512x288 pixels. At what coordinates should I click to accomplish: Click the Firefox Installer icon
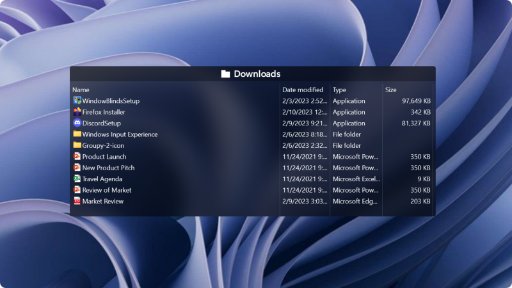tap(77, 112)
